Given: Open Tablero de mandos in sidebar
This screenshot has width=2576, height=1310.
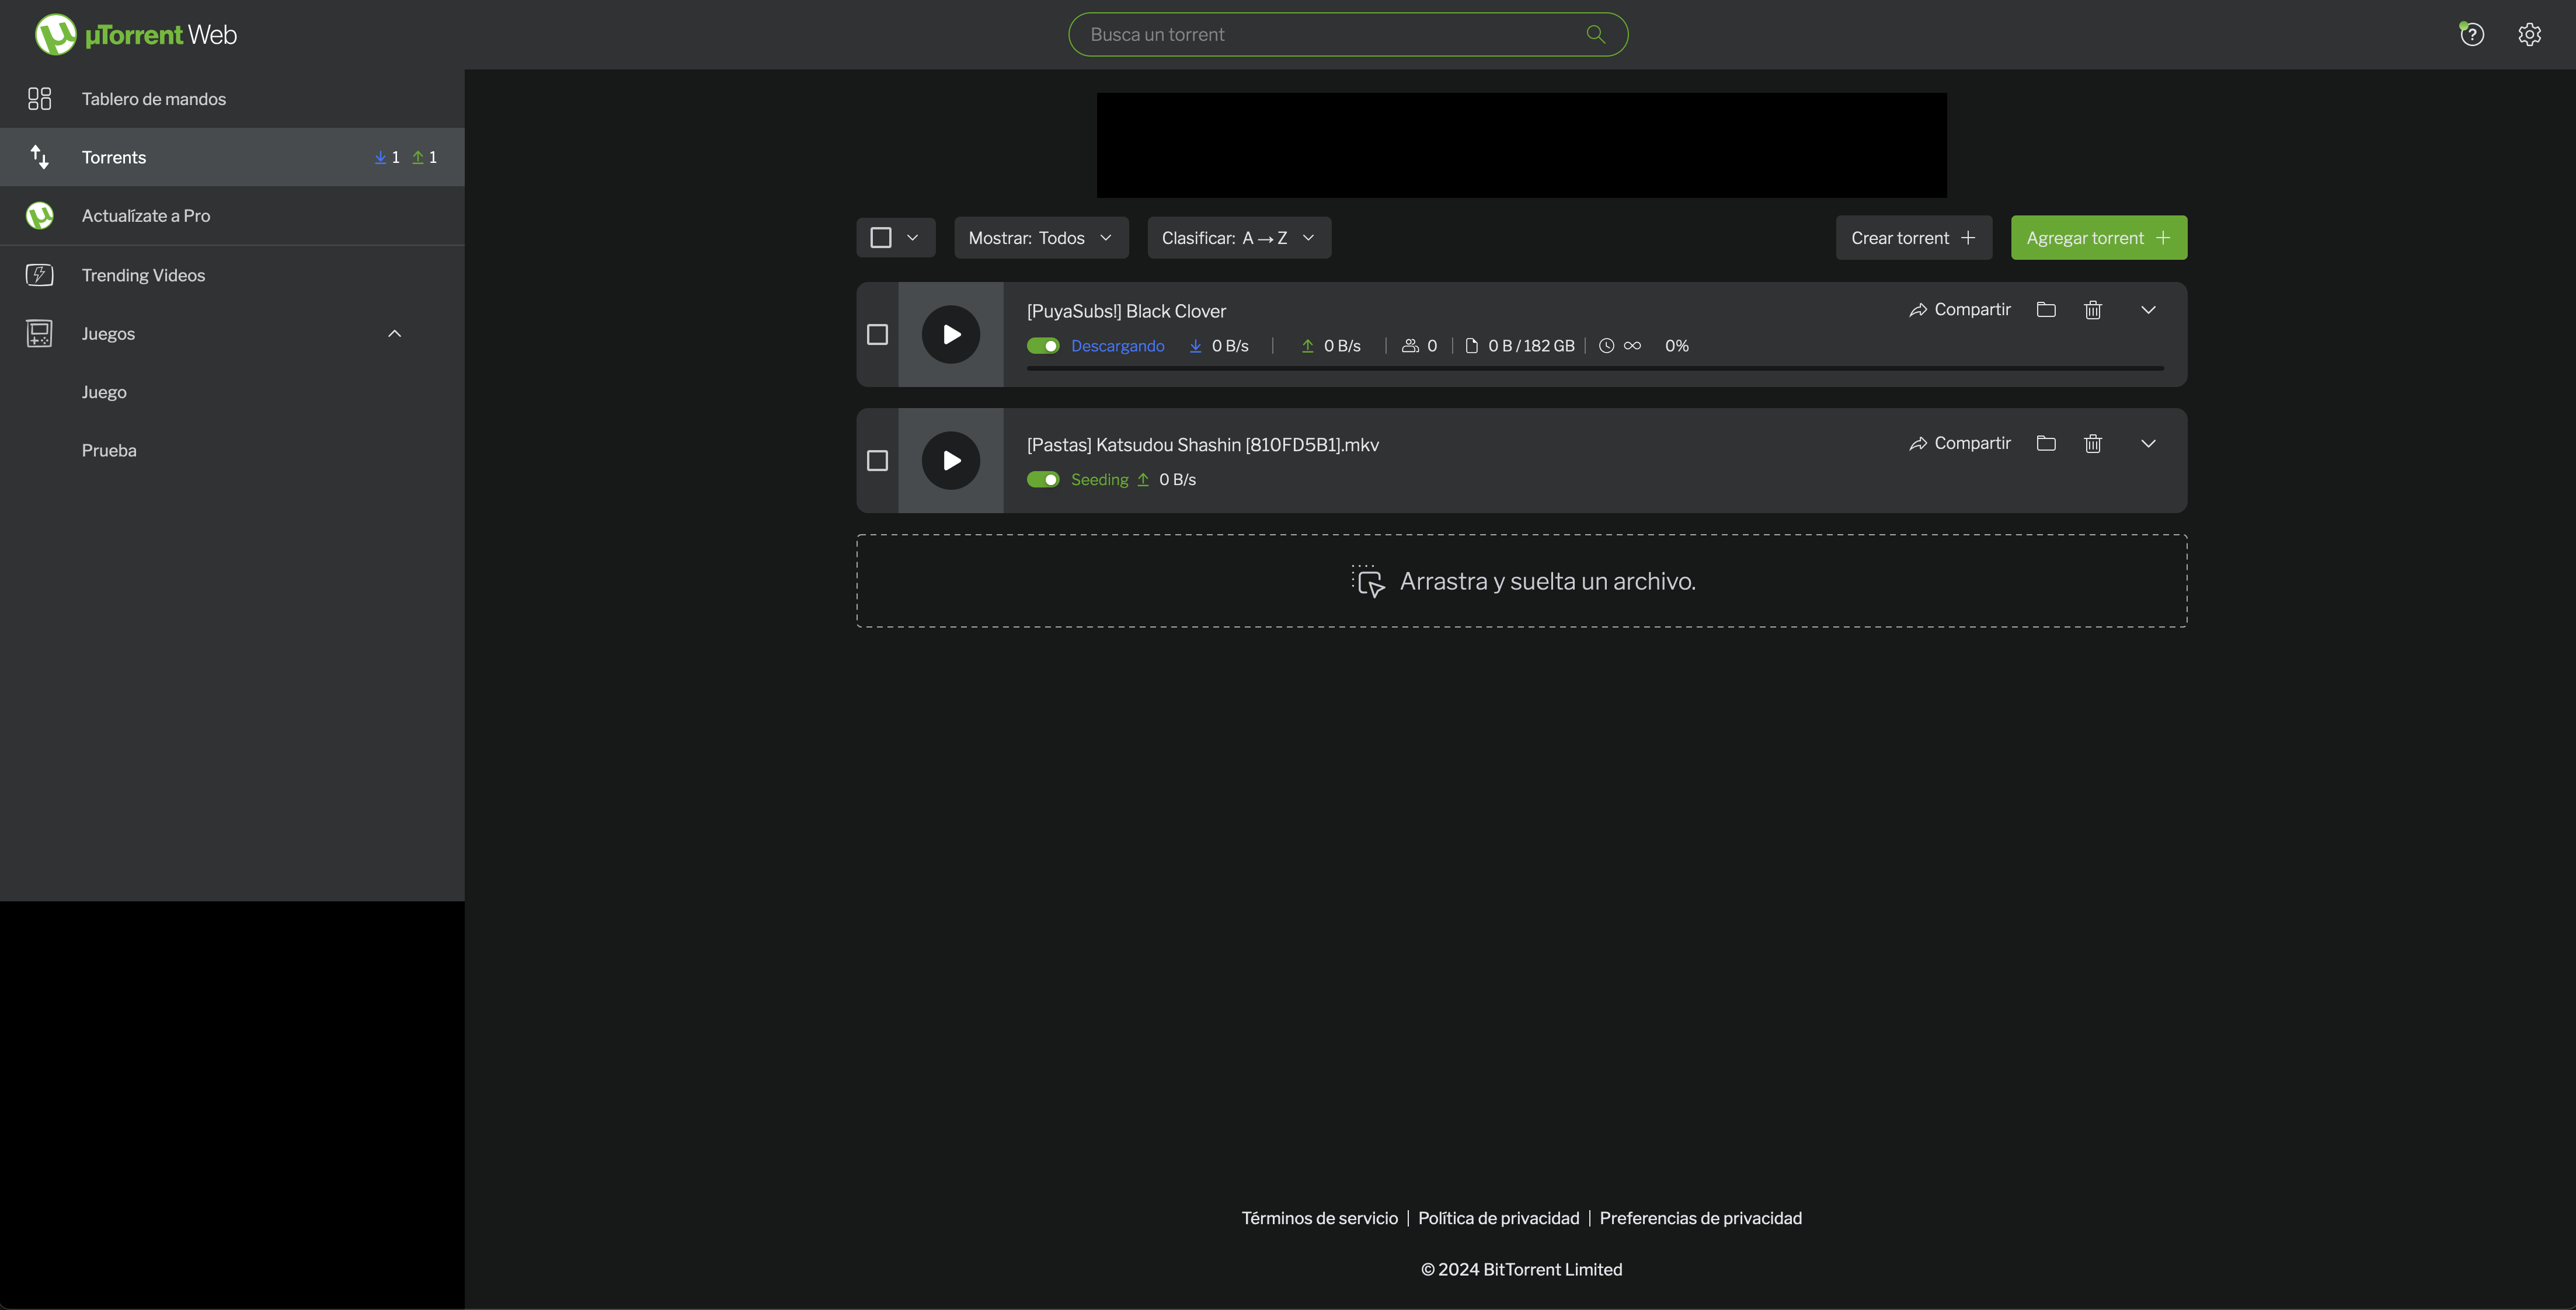Looking at the screenshot, I should [232, 99].
